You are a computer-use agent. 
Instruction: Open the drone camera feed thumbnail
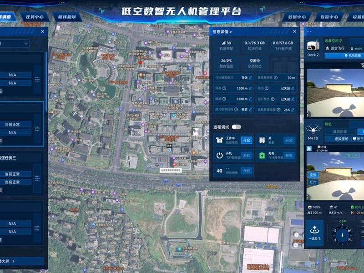[x=335, y=176]
